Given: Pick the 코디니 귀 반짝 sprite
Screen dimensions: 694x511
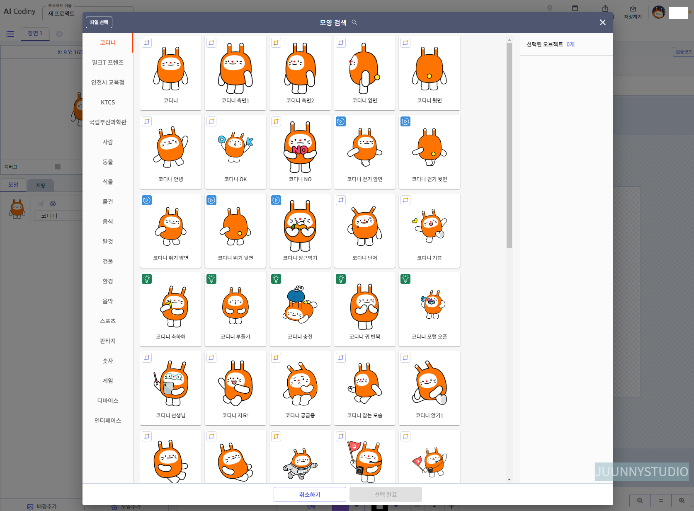Looking at the screenshot, I should point(365,309).
